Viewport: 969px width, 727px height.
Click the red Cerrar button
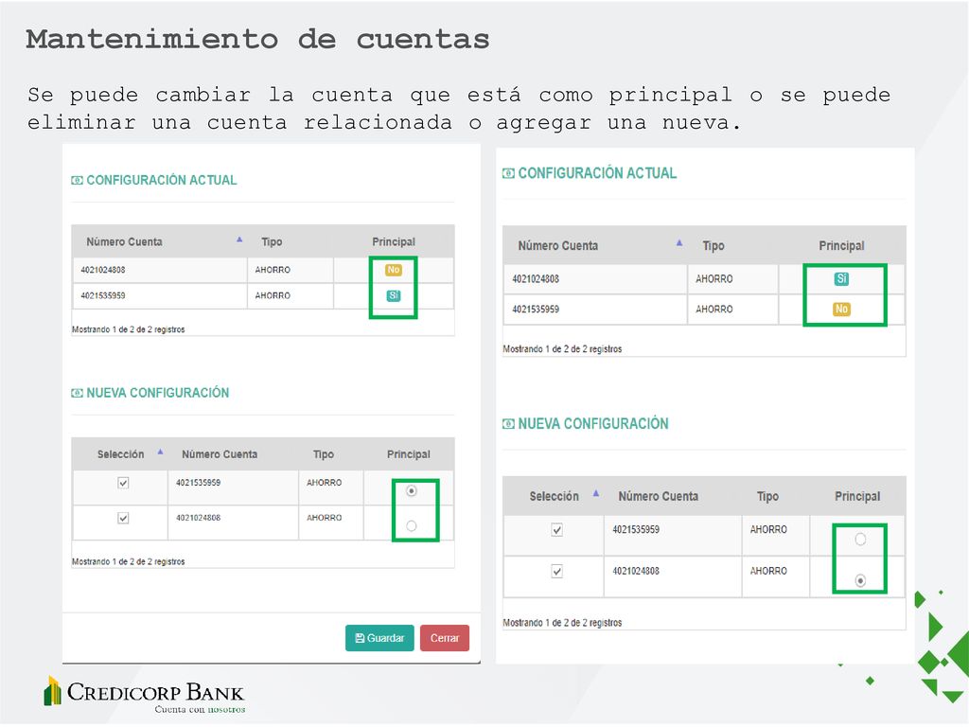tap(445, 638)
